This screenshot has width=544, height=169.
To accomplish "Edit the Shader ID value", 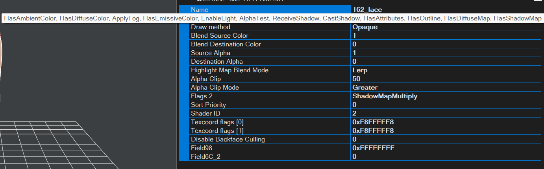I will click(447, 113).
